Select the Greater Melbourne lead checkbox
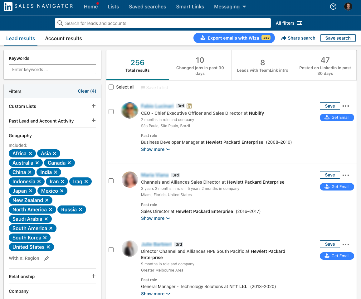 [111, 250]
